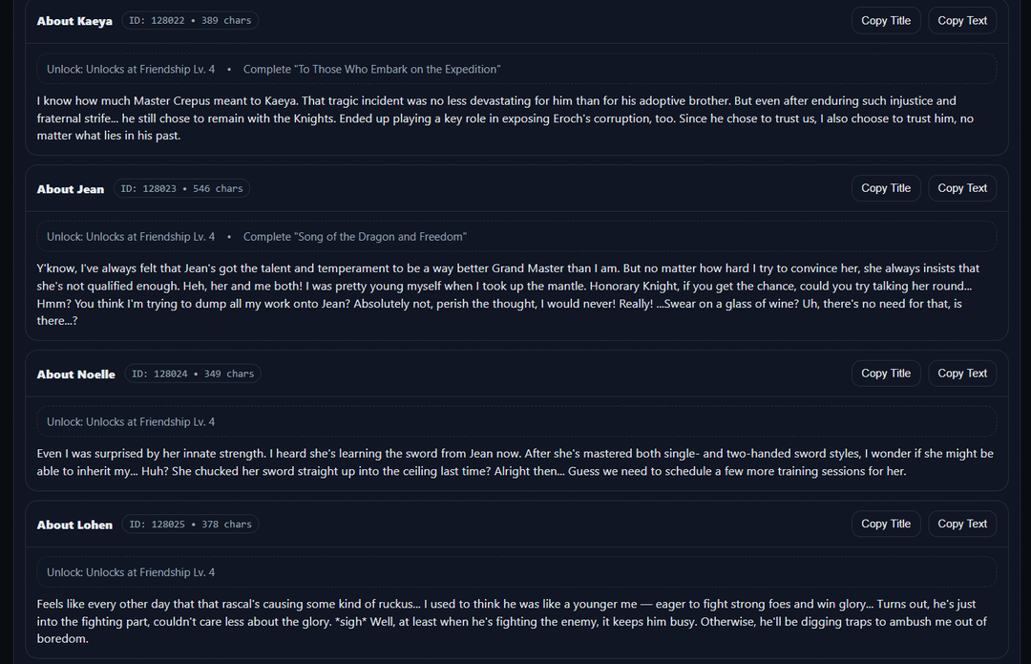Click the "Song of the Dragon and Freedom" unlock condition
The width and height of the screenshot is (1031, 664).
pyautogui.click(x=354, y=237)
